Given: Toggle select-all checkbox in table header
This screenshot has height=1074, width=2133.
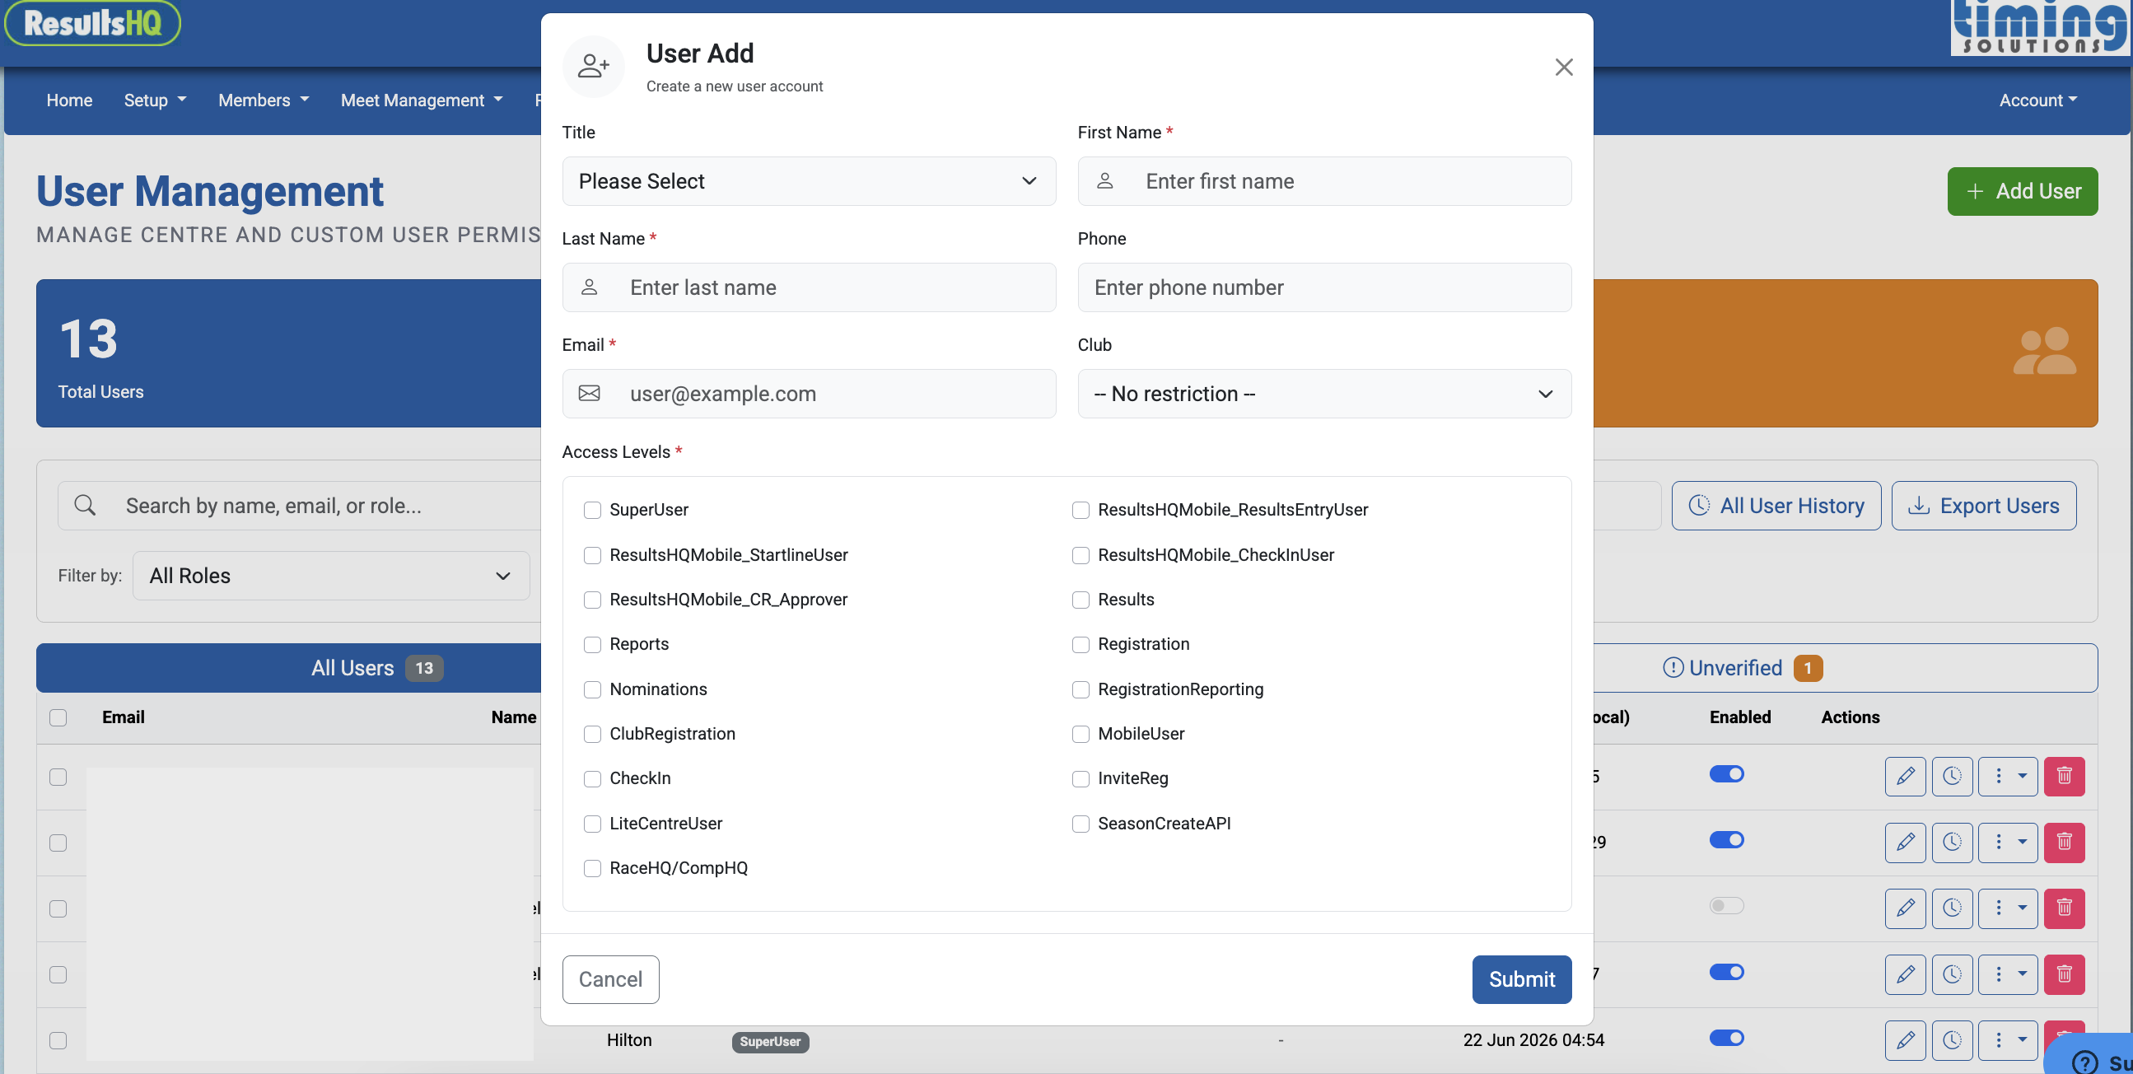Looking at the screenshot, I should coord(58,718).
